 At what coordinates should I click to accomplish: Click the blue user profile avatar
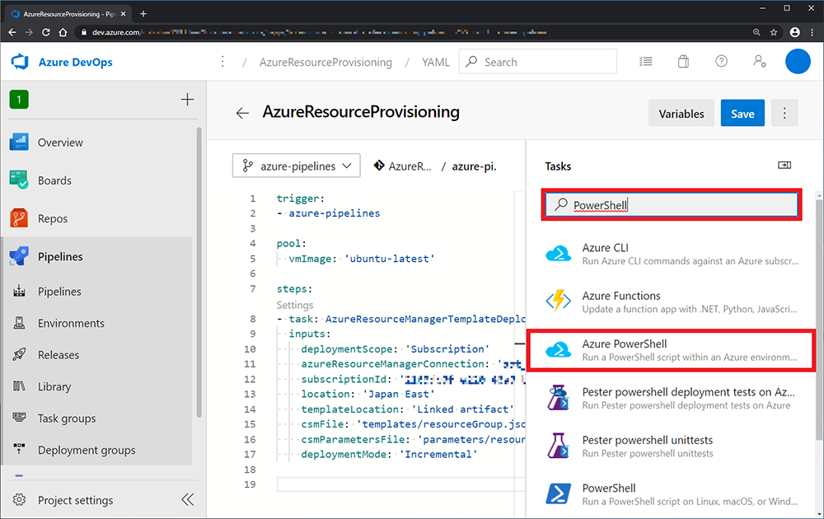pos(798,62)
